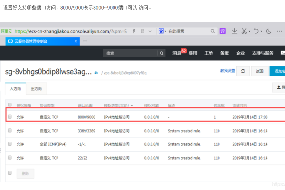Screen dimensions: 285x190
Task: Toggle night mode moon icon
Action: pyautogui.click(x=269, y=31)
